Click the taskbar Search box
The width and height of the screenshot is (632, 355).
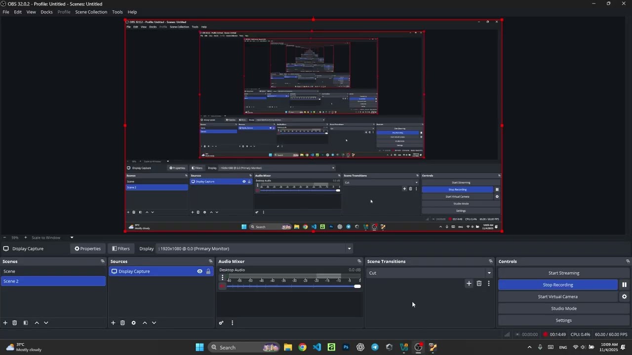point(244,347)
